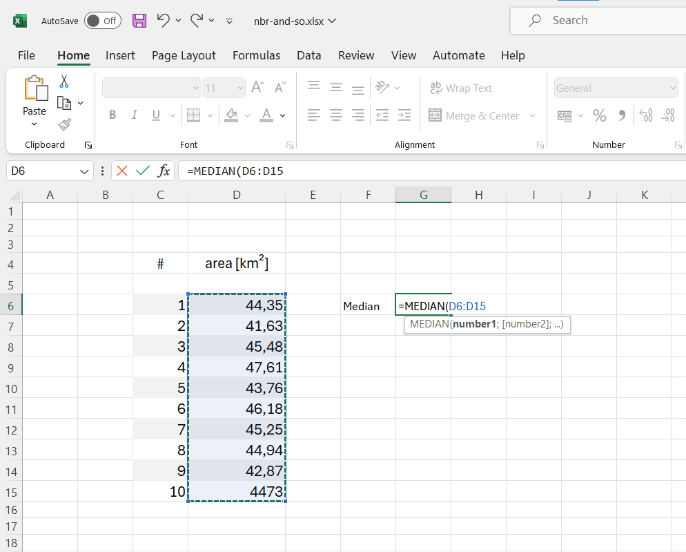Click the Merge & Center button

point(474,115)
